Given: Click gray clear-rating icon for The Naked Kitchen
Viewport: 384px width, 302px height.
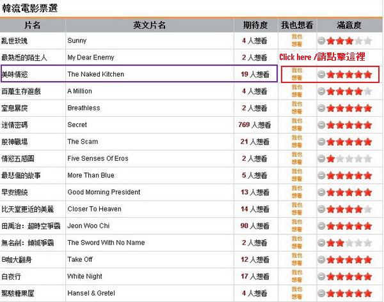Looking at the screenshot, I should point(321,74).
